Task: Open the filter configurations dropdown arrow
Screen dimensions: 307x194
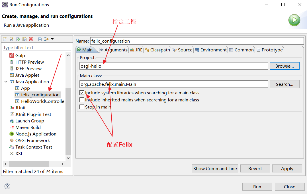Action: (52, 39)
